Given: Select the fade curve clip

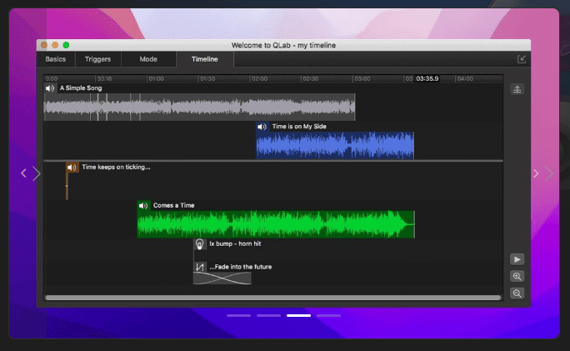Looking at the screenshot, I should [x=222, y=278].
